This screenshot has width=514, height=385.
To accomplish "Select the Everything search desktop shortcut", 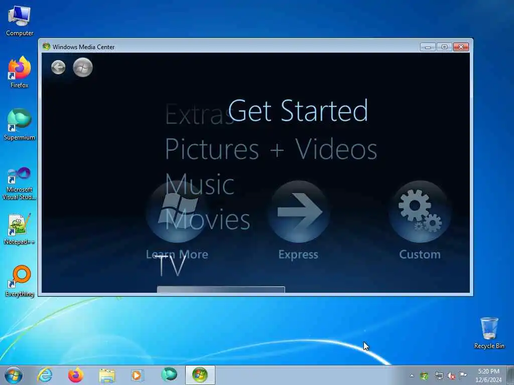I will pyautogui.click(x=20, y=281).
